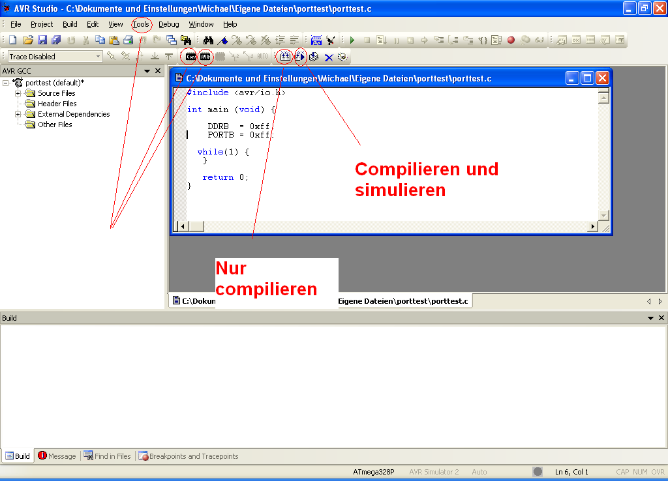
Task: Expand the Source Files folder
Action: coord(18,93)
